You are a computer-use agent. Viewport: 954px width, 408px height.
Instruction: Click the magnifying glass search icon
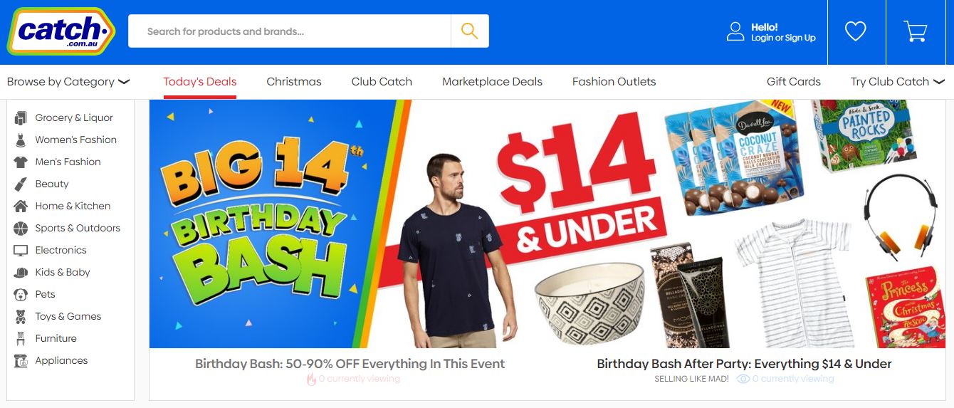pyautogui.click(x=469, y=31)
